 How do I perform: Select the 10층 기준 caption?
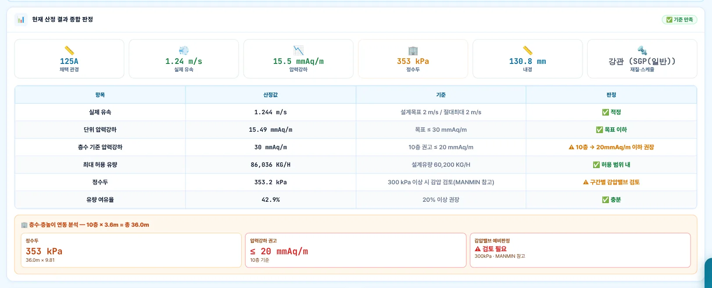point(260,260)
